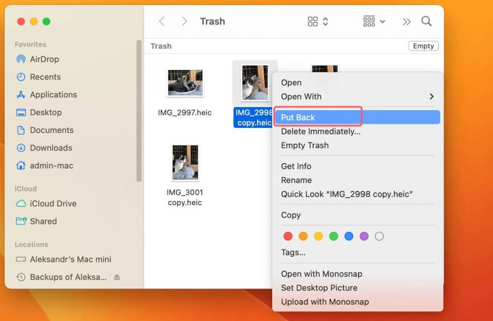This screenshot has width=493, height=321.
Task: Select Aleksandr's Mac mini location
Action: coord(64,259)
